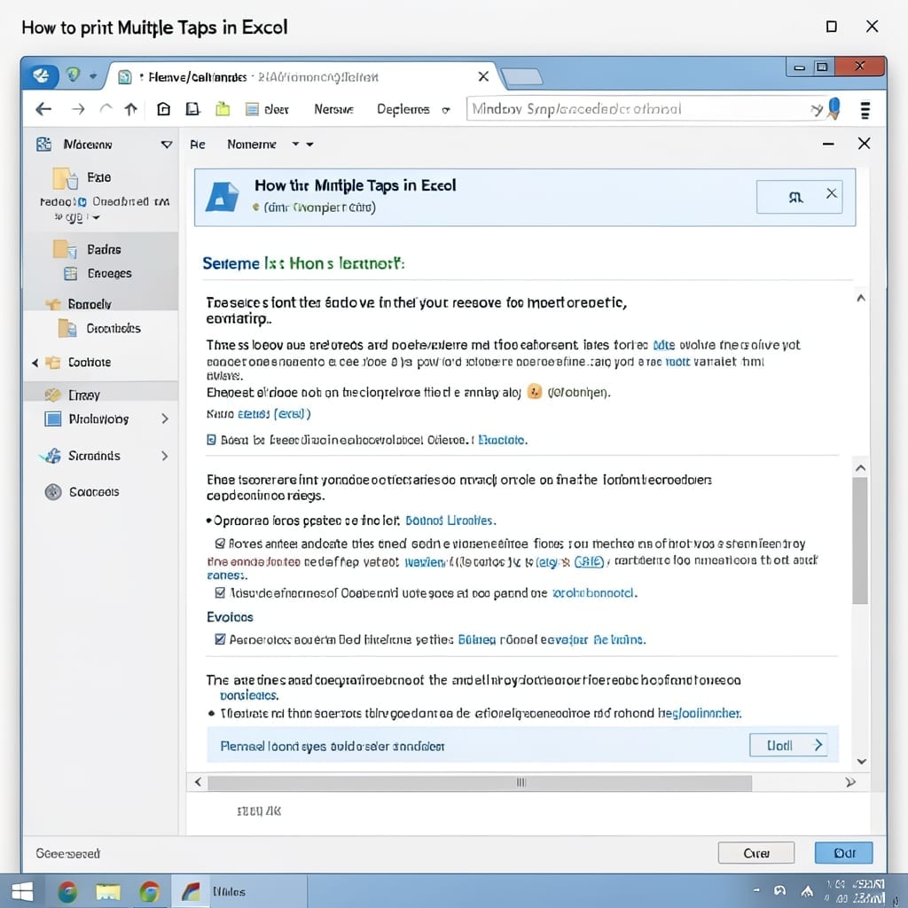Select the Enrey item in sidebar
Screen dimensions: 908x908
73,395
